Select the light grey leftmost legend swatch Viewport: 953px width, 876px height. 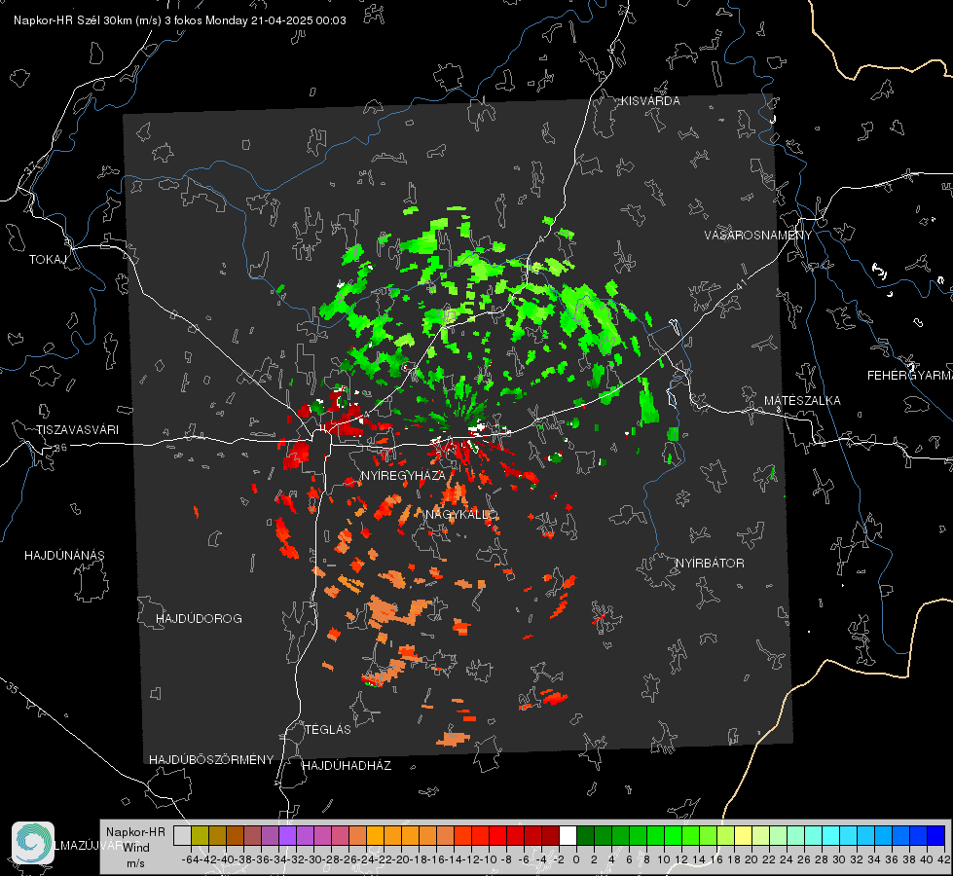tap(182, 835)
